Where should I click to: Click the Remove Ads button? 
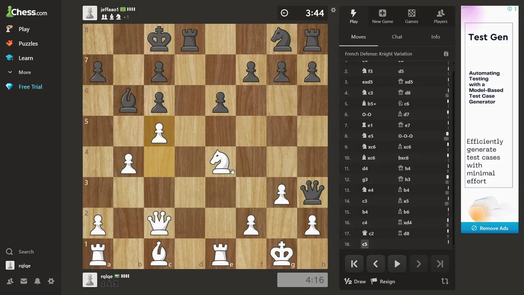click(490, 228)
